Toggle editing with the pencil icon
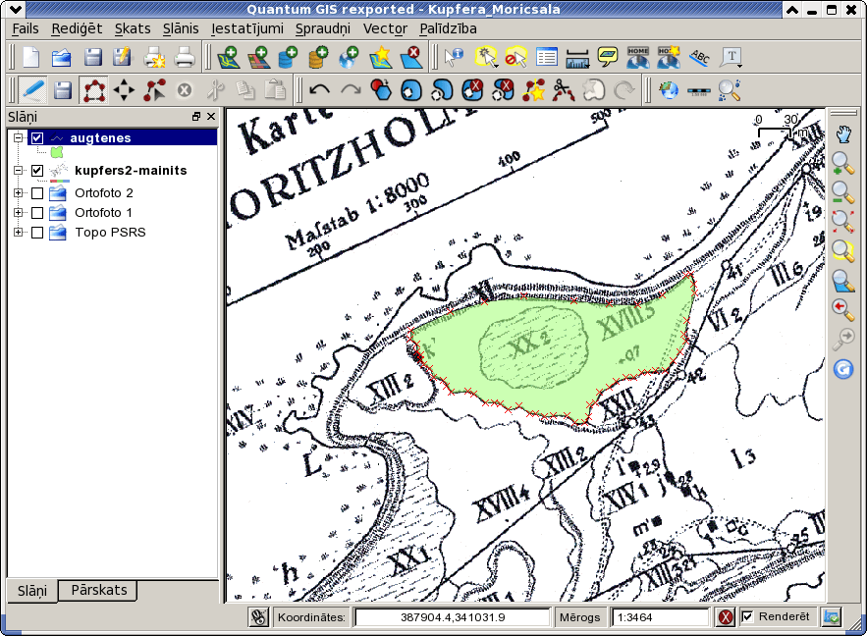 click(x=32, y=90)
